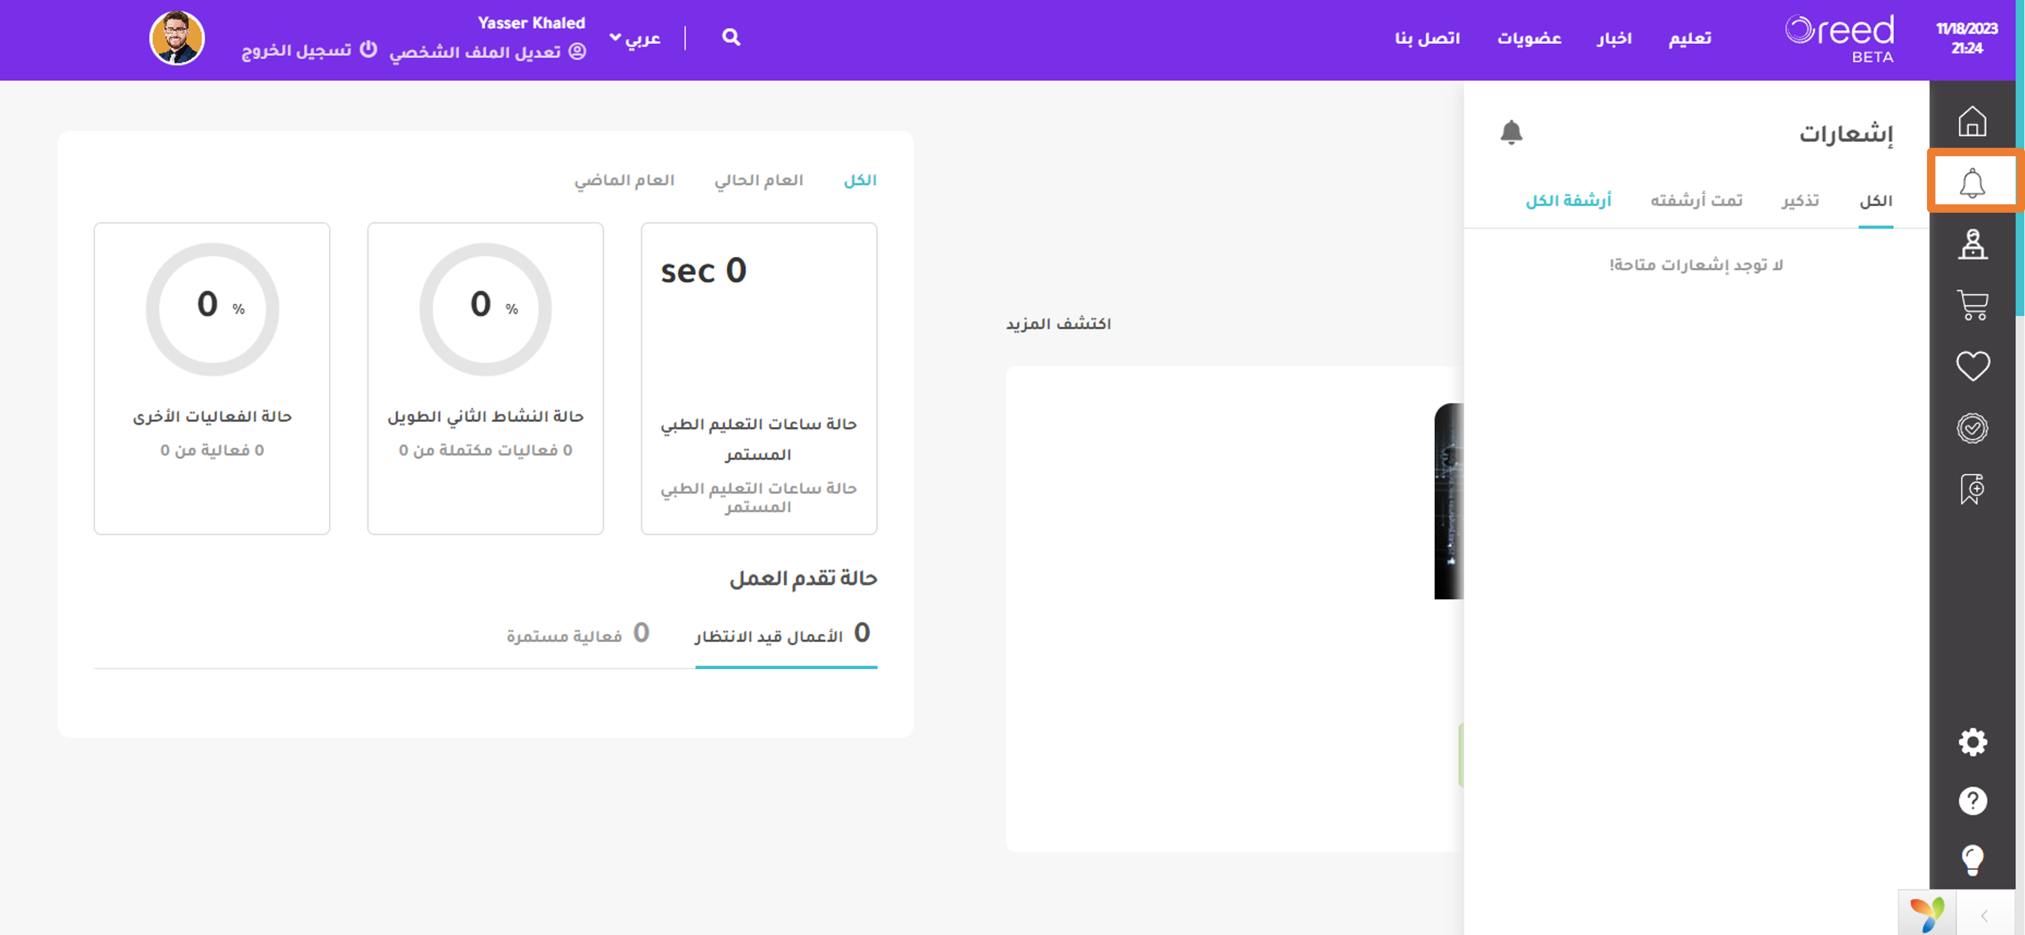Click the Yasser Khaled profile avatar
2025x935 pixels.
(177, 38)
